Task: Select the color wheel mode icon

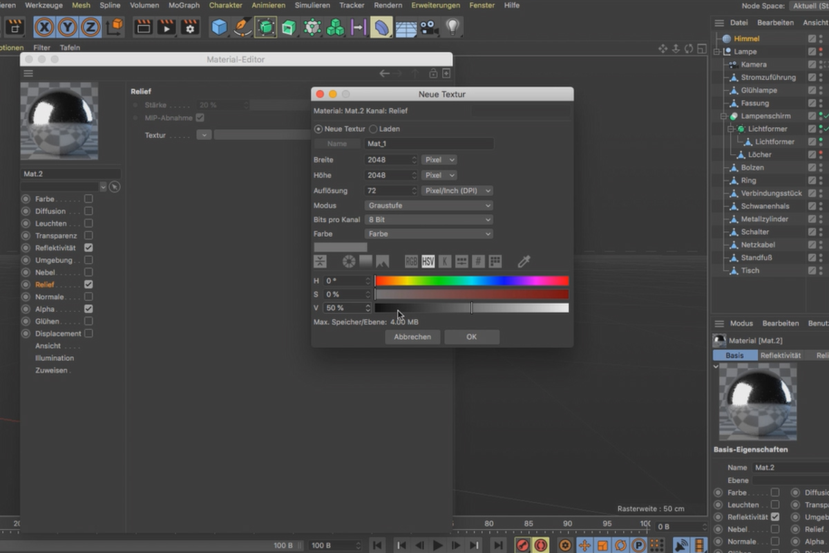Action: coord(349,261)
